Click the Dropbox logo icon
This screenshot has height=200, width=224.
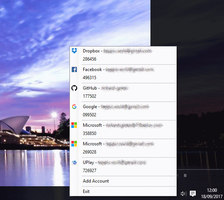pos(74,51)
